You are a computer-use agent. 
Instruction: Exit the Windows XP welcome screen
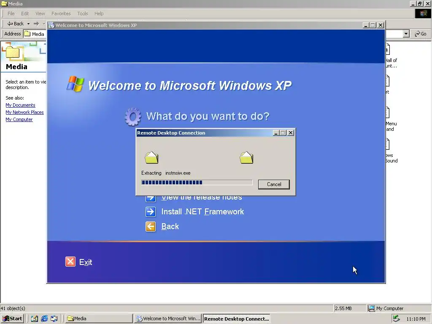click(x=85, y=262)
